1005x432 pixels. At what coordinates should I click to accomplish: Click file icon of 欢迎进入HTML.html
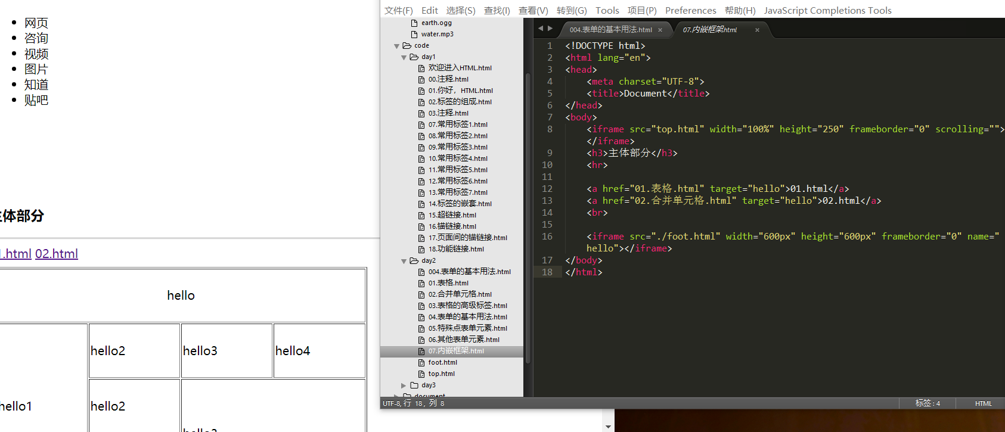click(x=421, y=69)
